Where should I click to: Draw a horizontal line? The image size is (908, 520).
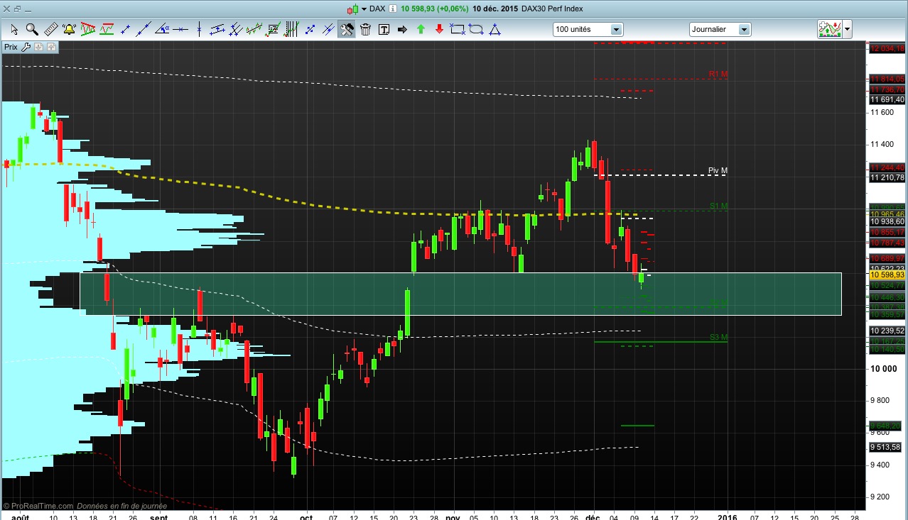click(x=180, y=29)
